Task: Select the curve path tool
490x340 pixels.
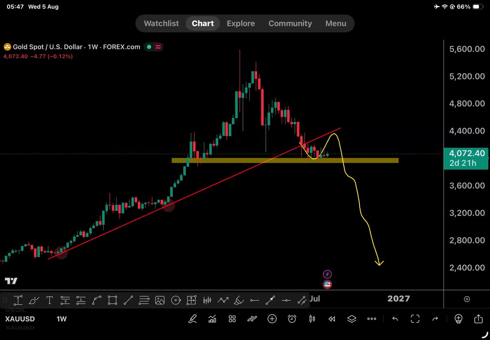Action: point(97,300)
